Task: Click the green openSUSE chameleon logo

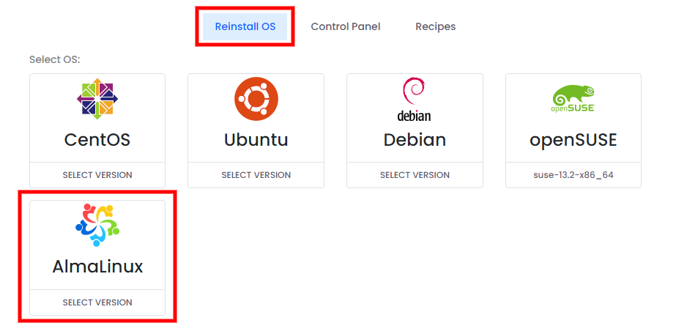Action: (573, 98)
